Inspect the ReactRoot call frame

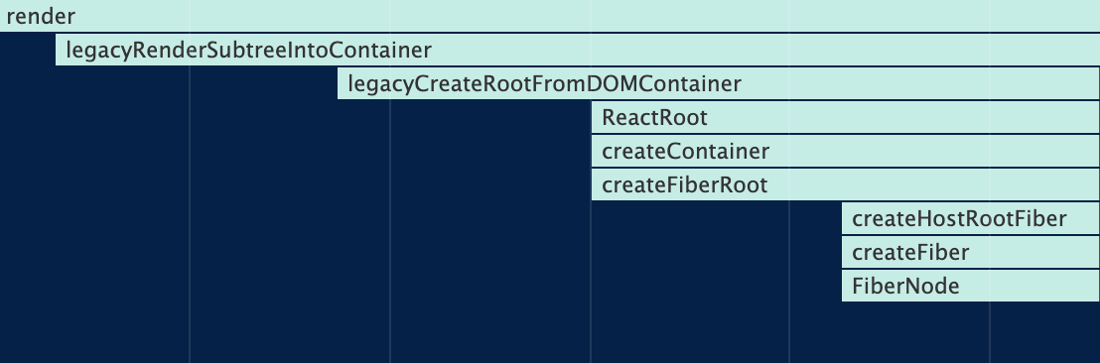pos(845,117)
